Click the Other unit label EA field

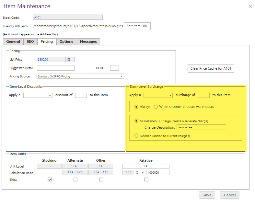click(101, 166)
